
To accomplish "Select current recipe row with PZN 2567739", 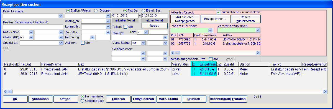I will pos(215,43).
